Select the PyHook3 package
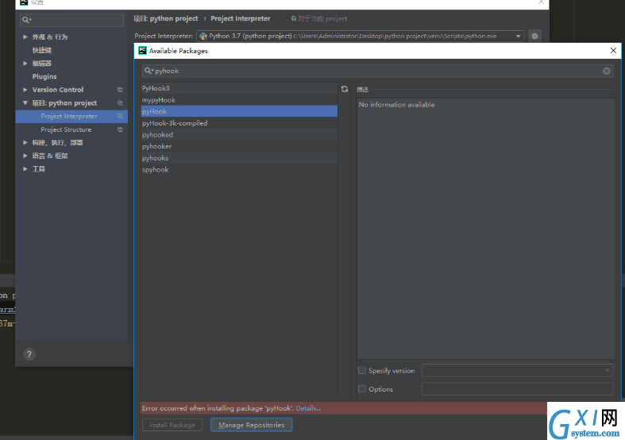The width and height of the screenshot is (625, 440). pyautogui.click(x=239, y=88)
